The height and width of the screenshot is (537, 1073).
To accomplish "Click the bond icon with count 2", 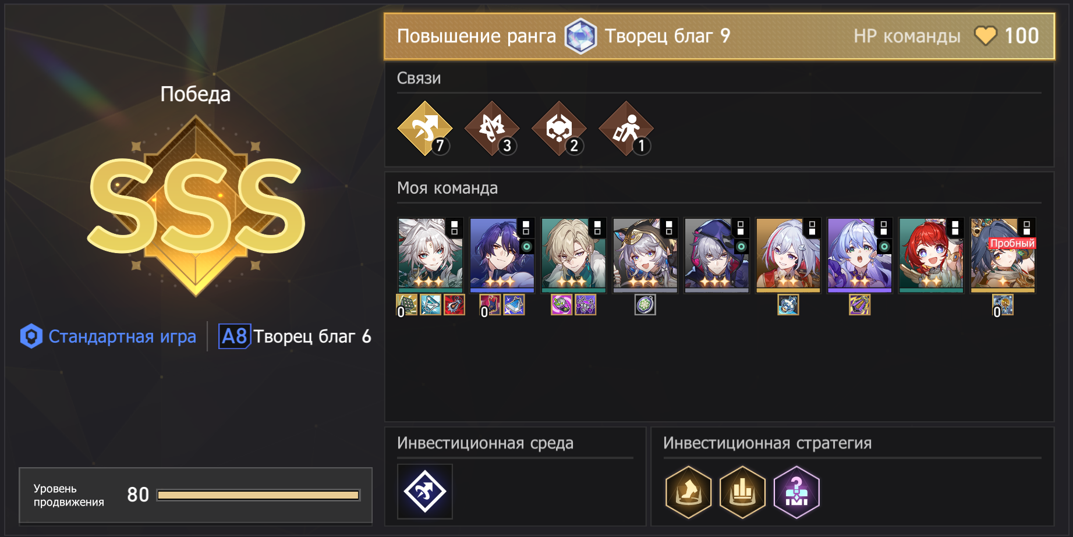I will pyautogui.click(x=559, y=129).
